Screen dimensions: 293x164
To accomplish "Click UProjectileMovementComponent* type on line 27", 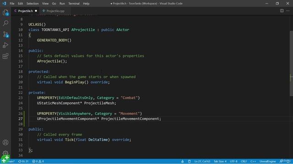I will [68, 119].
